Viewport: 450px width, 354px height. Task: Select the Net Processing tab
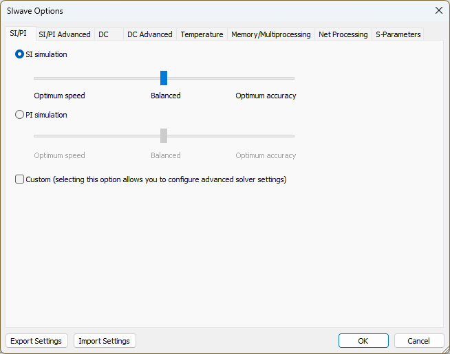coord(343,34)
